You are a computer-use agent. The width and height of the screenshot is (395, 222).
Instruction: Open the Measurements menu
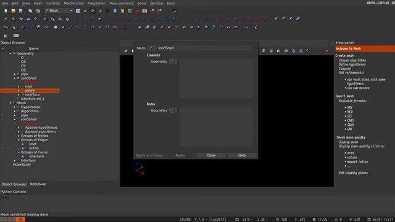(122, 3)
